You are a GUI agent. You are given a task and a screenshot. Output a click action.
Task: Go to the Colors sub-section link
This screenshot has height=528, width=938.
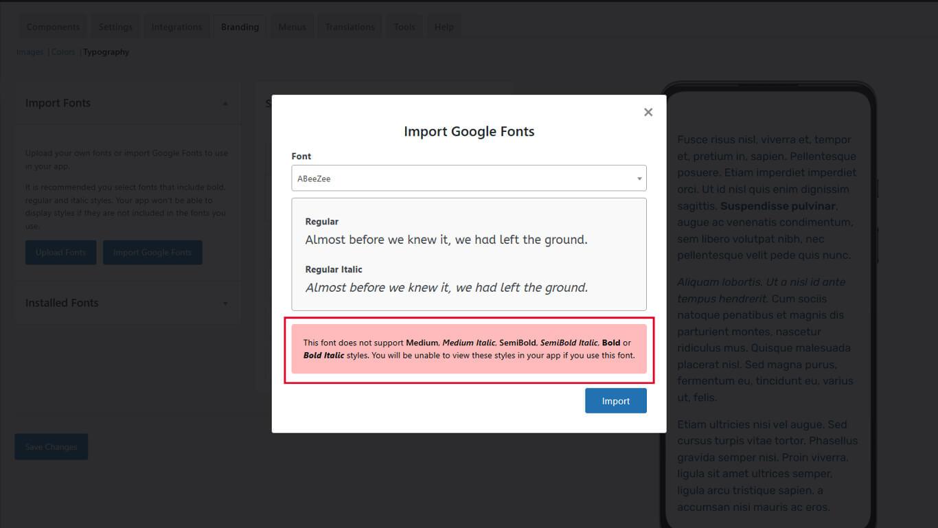(63, 52)
